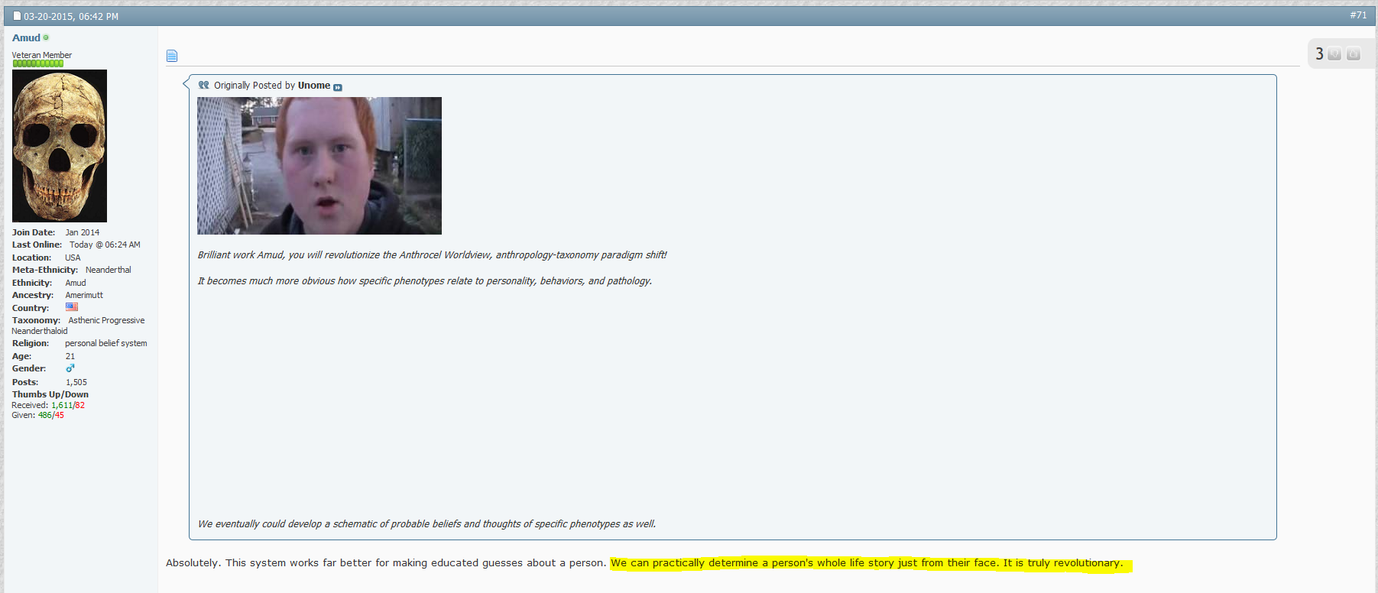Click Ancestry value Amerimutt
Viewport: 1378px width, 593px height.
pyautogui.click(x=84, y=295)
